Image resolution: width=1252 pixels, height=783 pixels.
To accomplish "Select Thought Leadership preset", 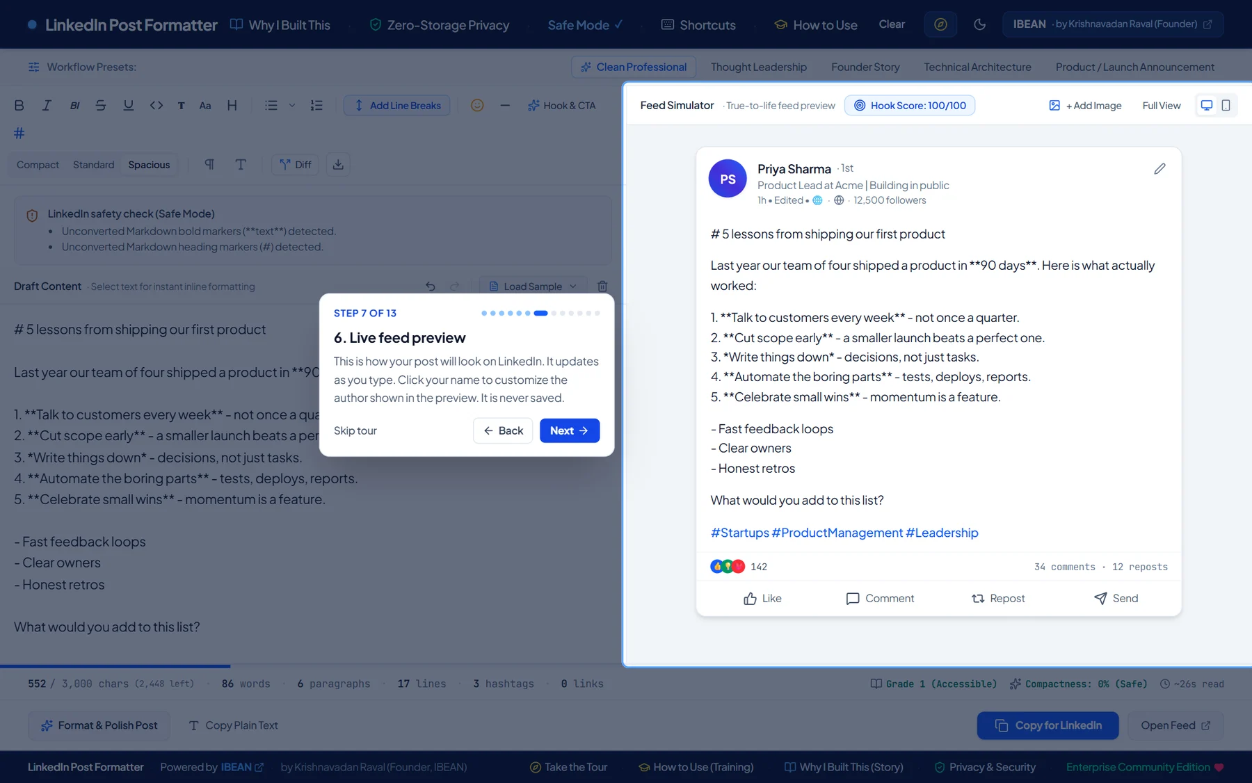I will [x=759, y=67].
